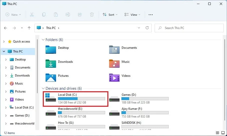This screenshot has width=227, height=136.
Task: Click the Cut scissors icon in toolbar
Action: tap(32, 15)
